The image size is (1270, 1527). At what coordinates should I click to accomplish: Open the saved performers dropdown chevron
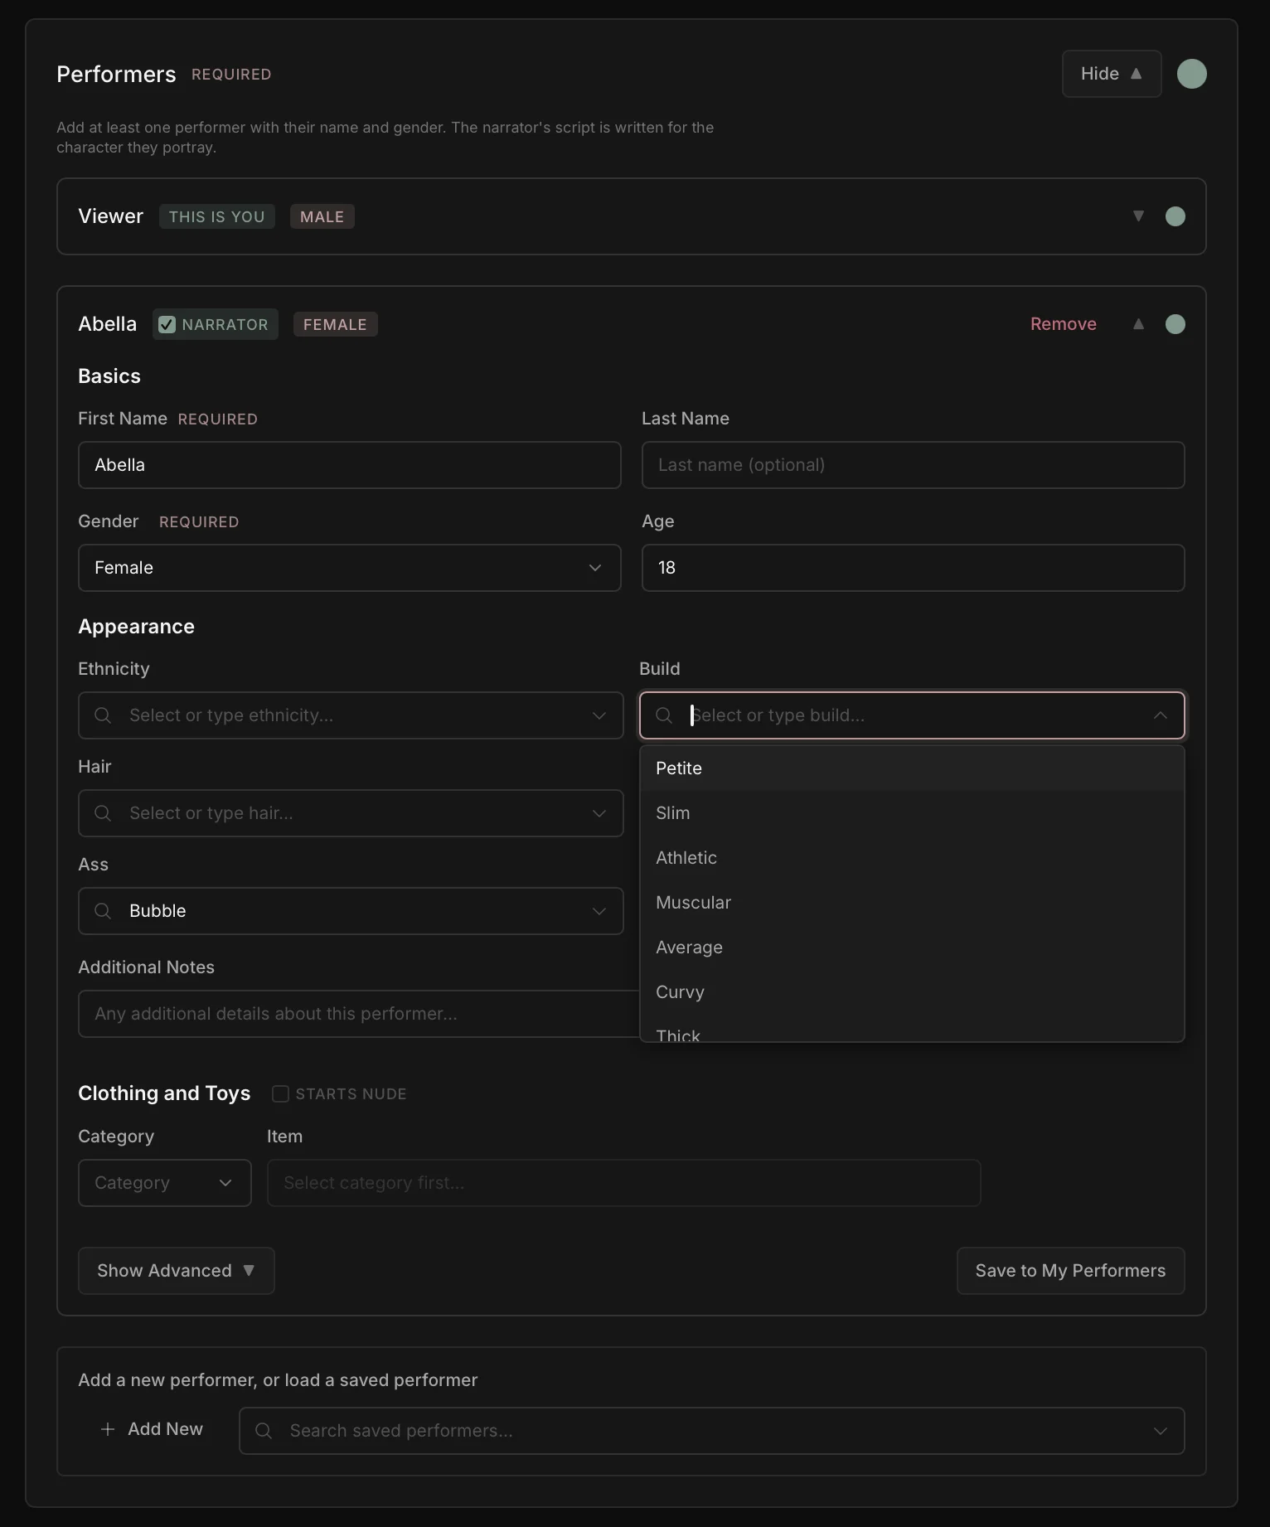tap(1161, 1431)
